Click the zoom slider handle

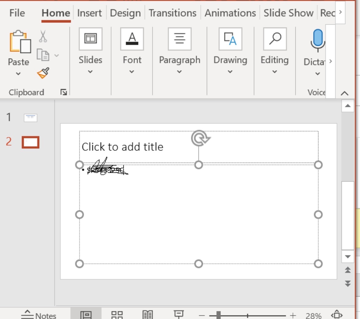click(218, 315)
